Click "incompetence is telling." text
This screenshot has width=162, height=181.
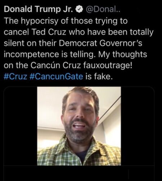[49, 55]
